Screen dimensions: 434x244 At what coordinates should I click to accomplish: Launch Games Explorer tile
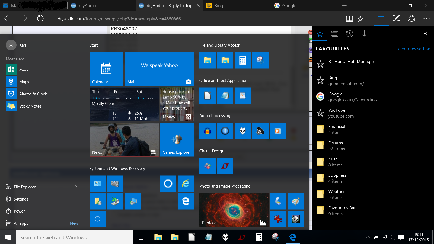(x=177, y=140)
